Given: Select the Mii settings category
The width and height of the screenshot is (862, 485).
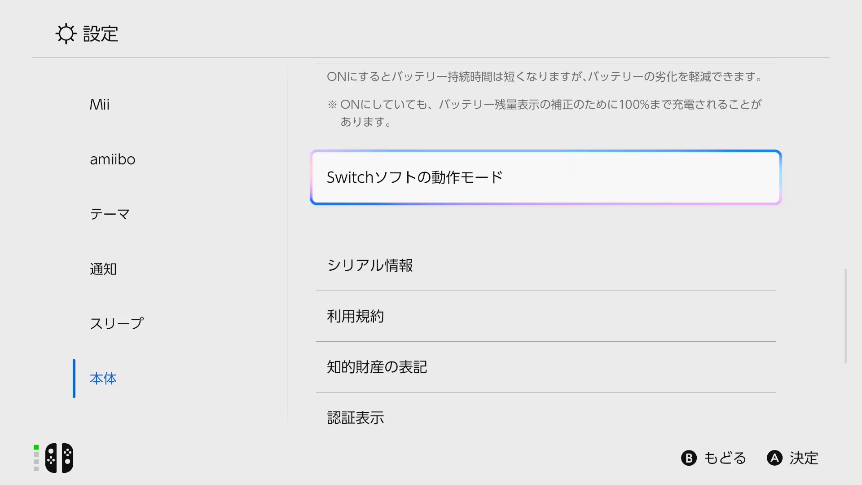Looking at the screenshot, I should pos(100,105).
